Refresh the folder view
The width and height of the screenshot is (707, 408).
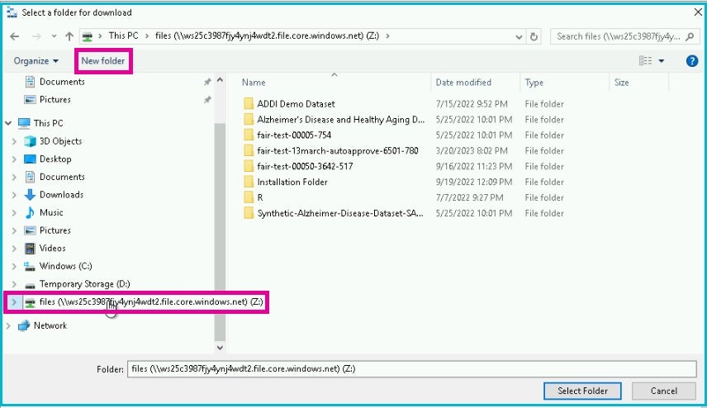(534, 36)
